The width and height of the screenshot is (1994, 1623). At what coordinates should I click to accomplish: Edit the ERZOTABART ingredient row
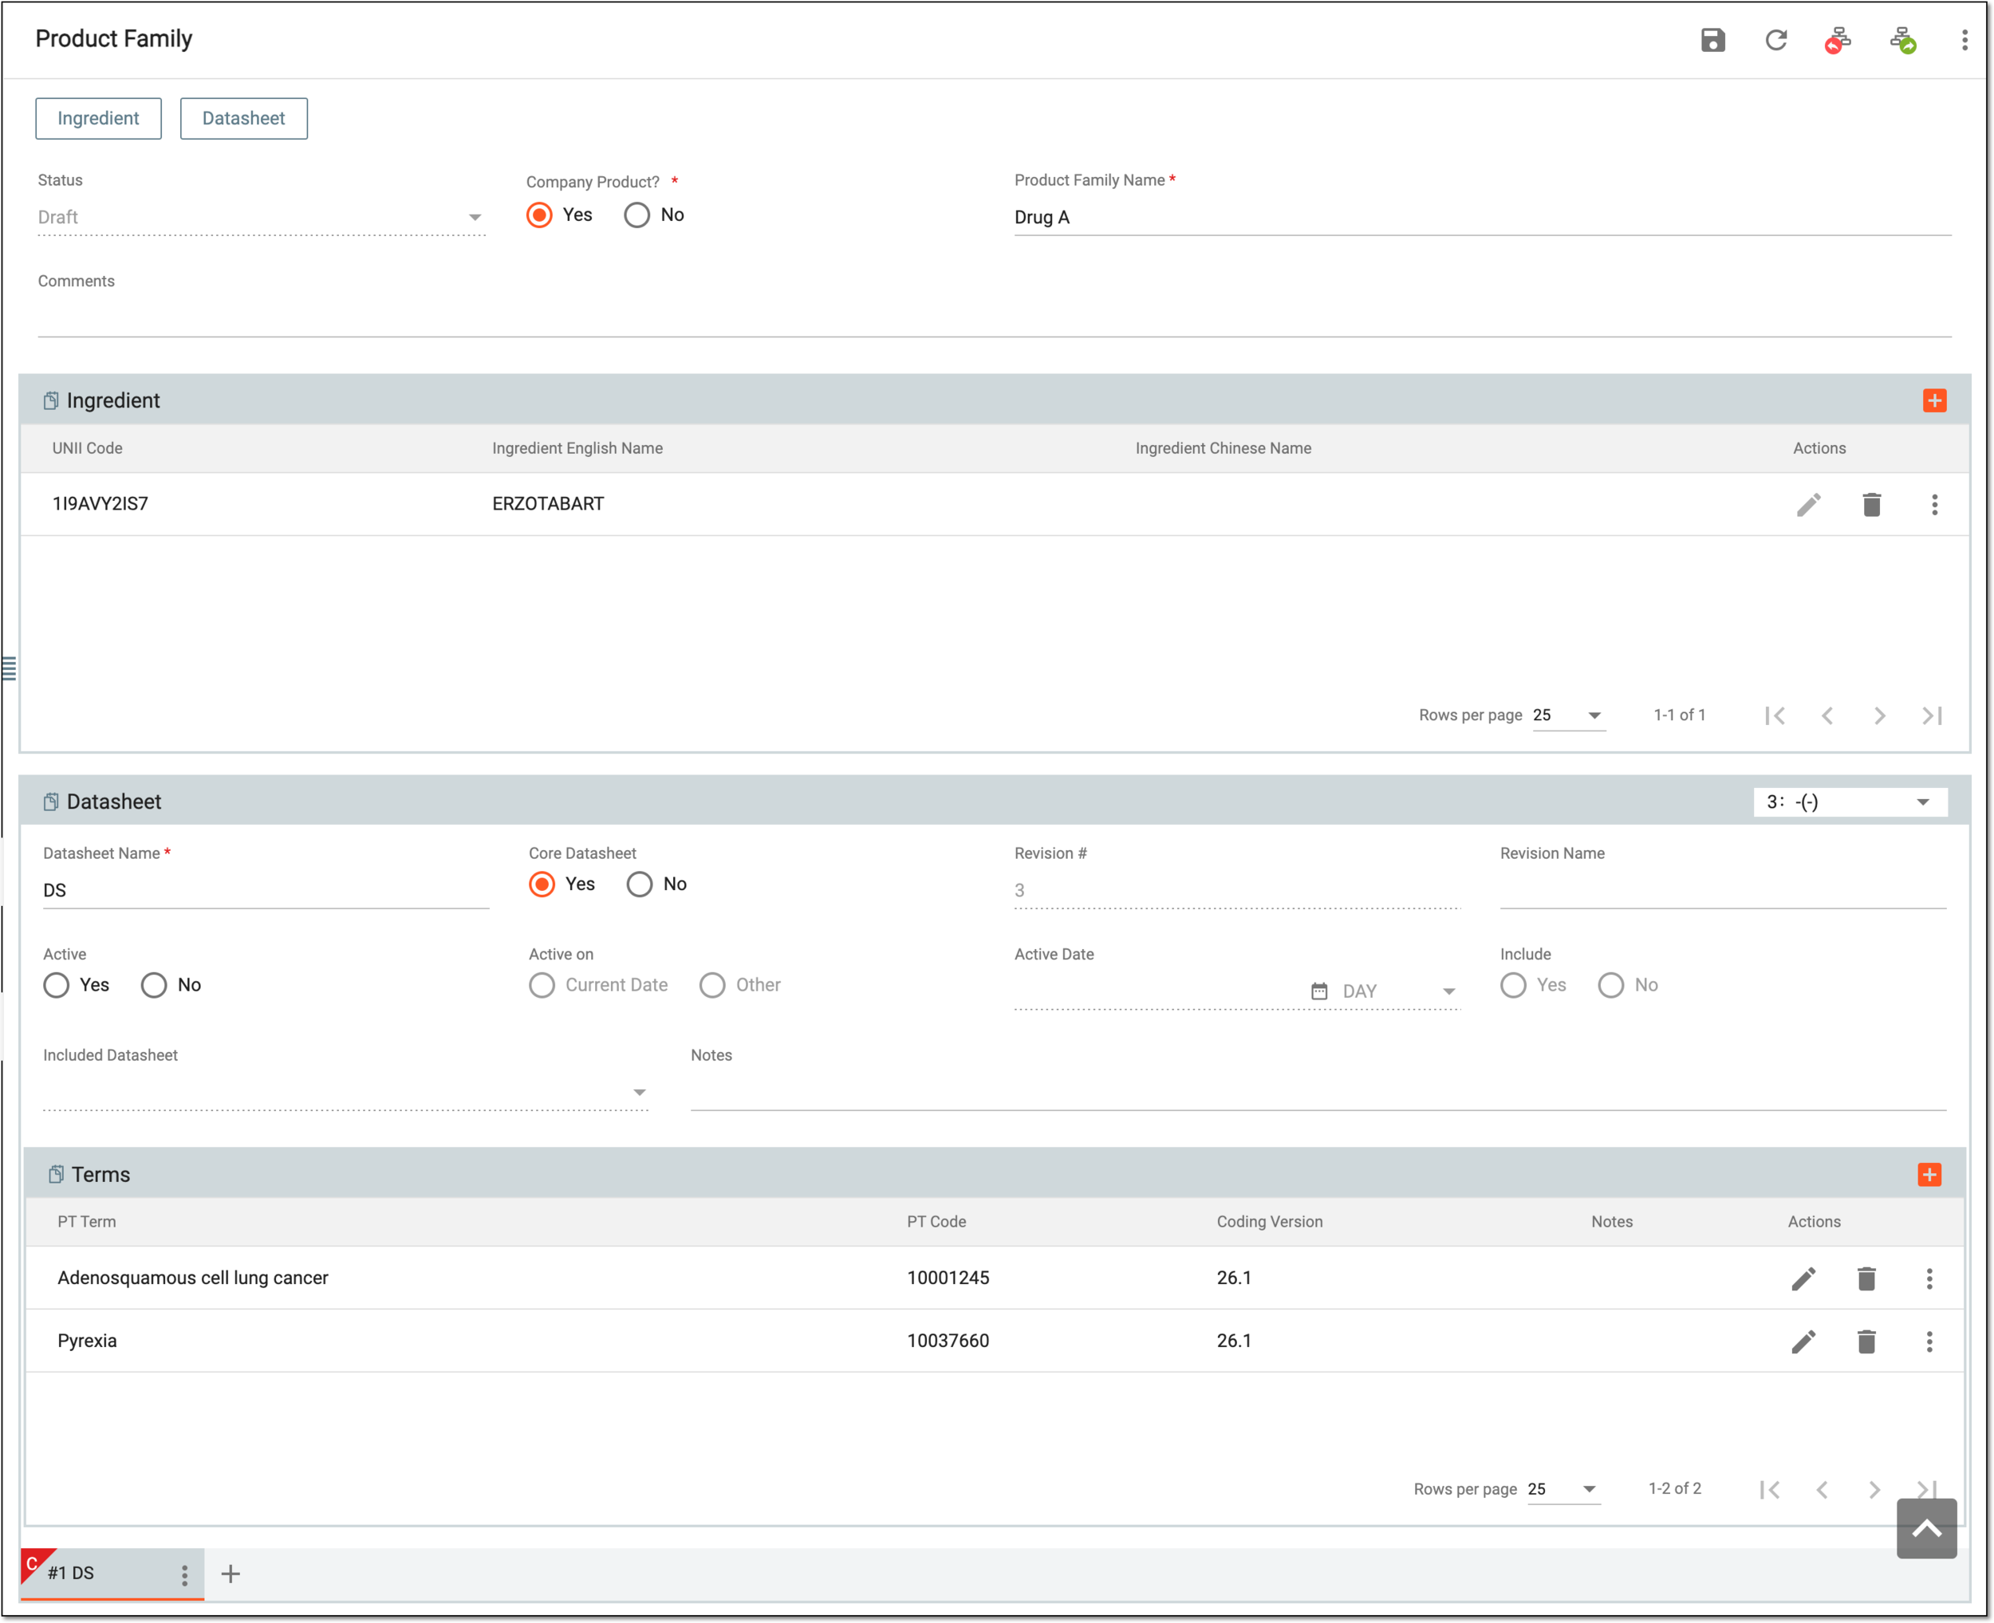pos(1808,505)
